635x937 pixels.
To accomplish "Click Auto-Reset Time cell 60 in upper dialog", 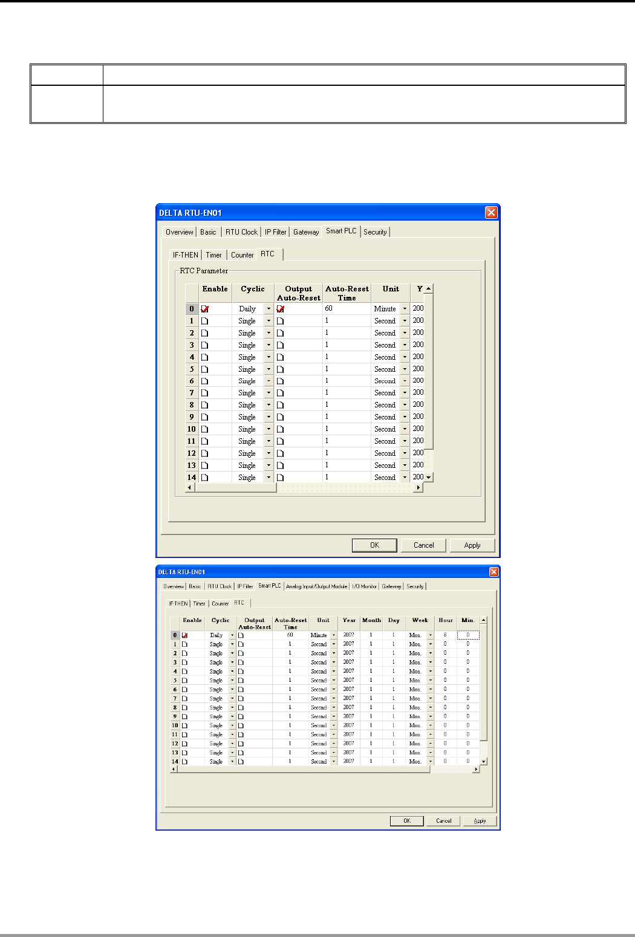I will 347,309.
